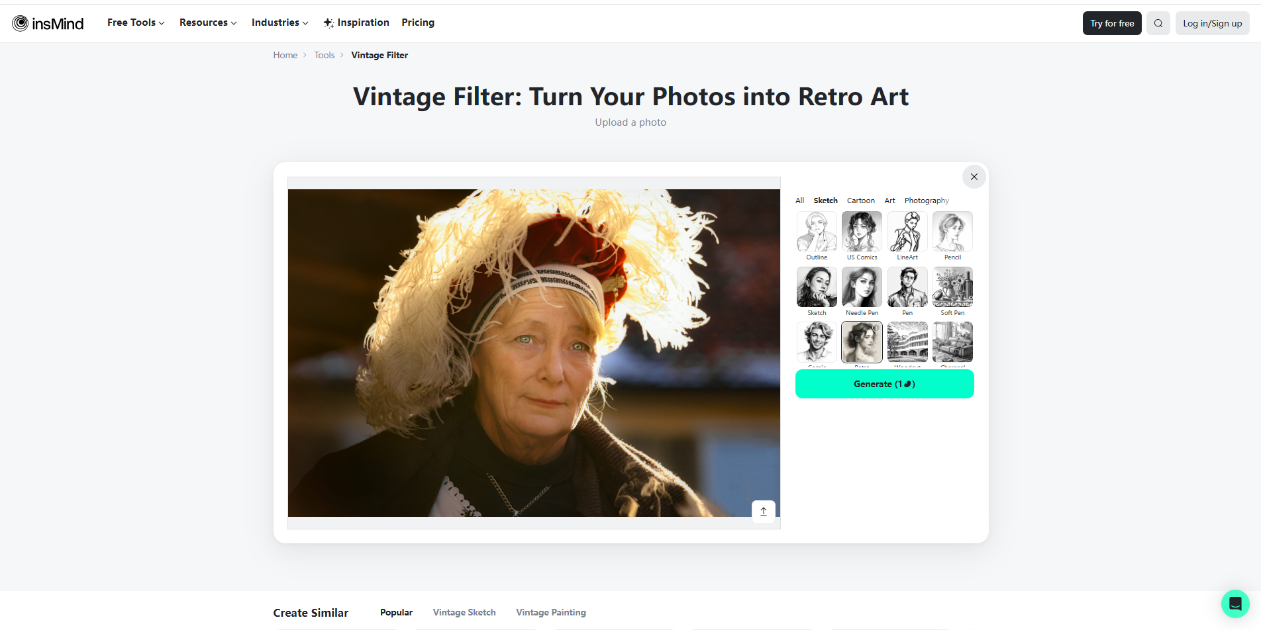Open the upload photo control on the image

[763, 511]
